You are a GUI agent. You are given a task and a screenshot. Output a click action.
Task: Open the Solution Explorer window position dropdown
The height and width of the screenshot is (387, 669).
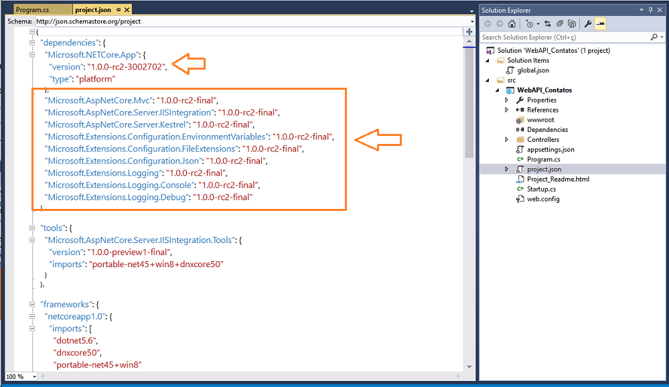click(642, 10)
